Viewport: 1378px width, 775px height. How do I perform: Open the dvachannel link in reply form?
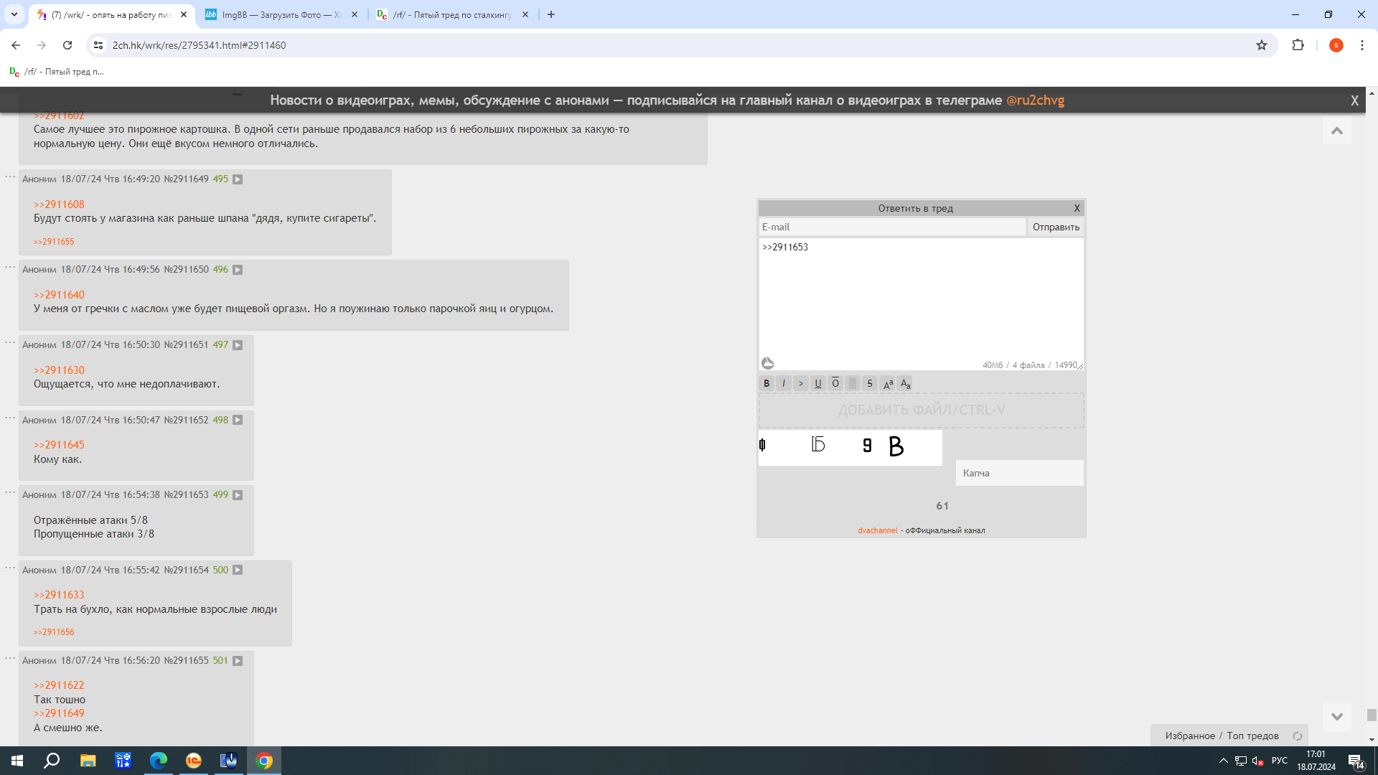point(877,530)
